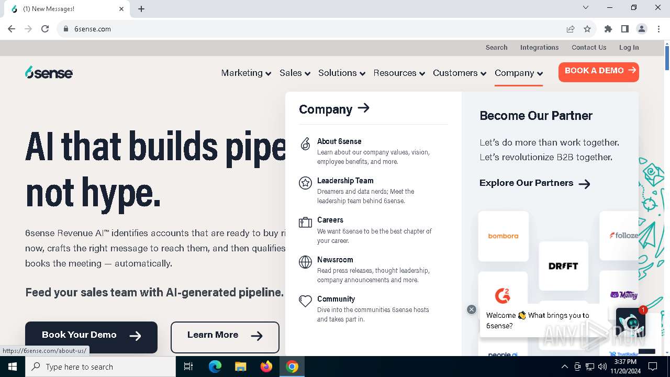Click the Windows taskbar search box

tap(100, 367)
